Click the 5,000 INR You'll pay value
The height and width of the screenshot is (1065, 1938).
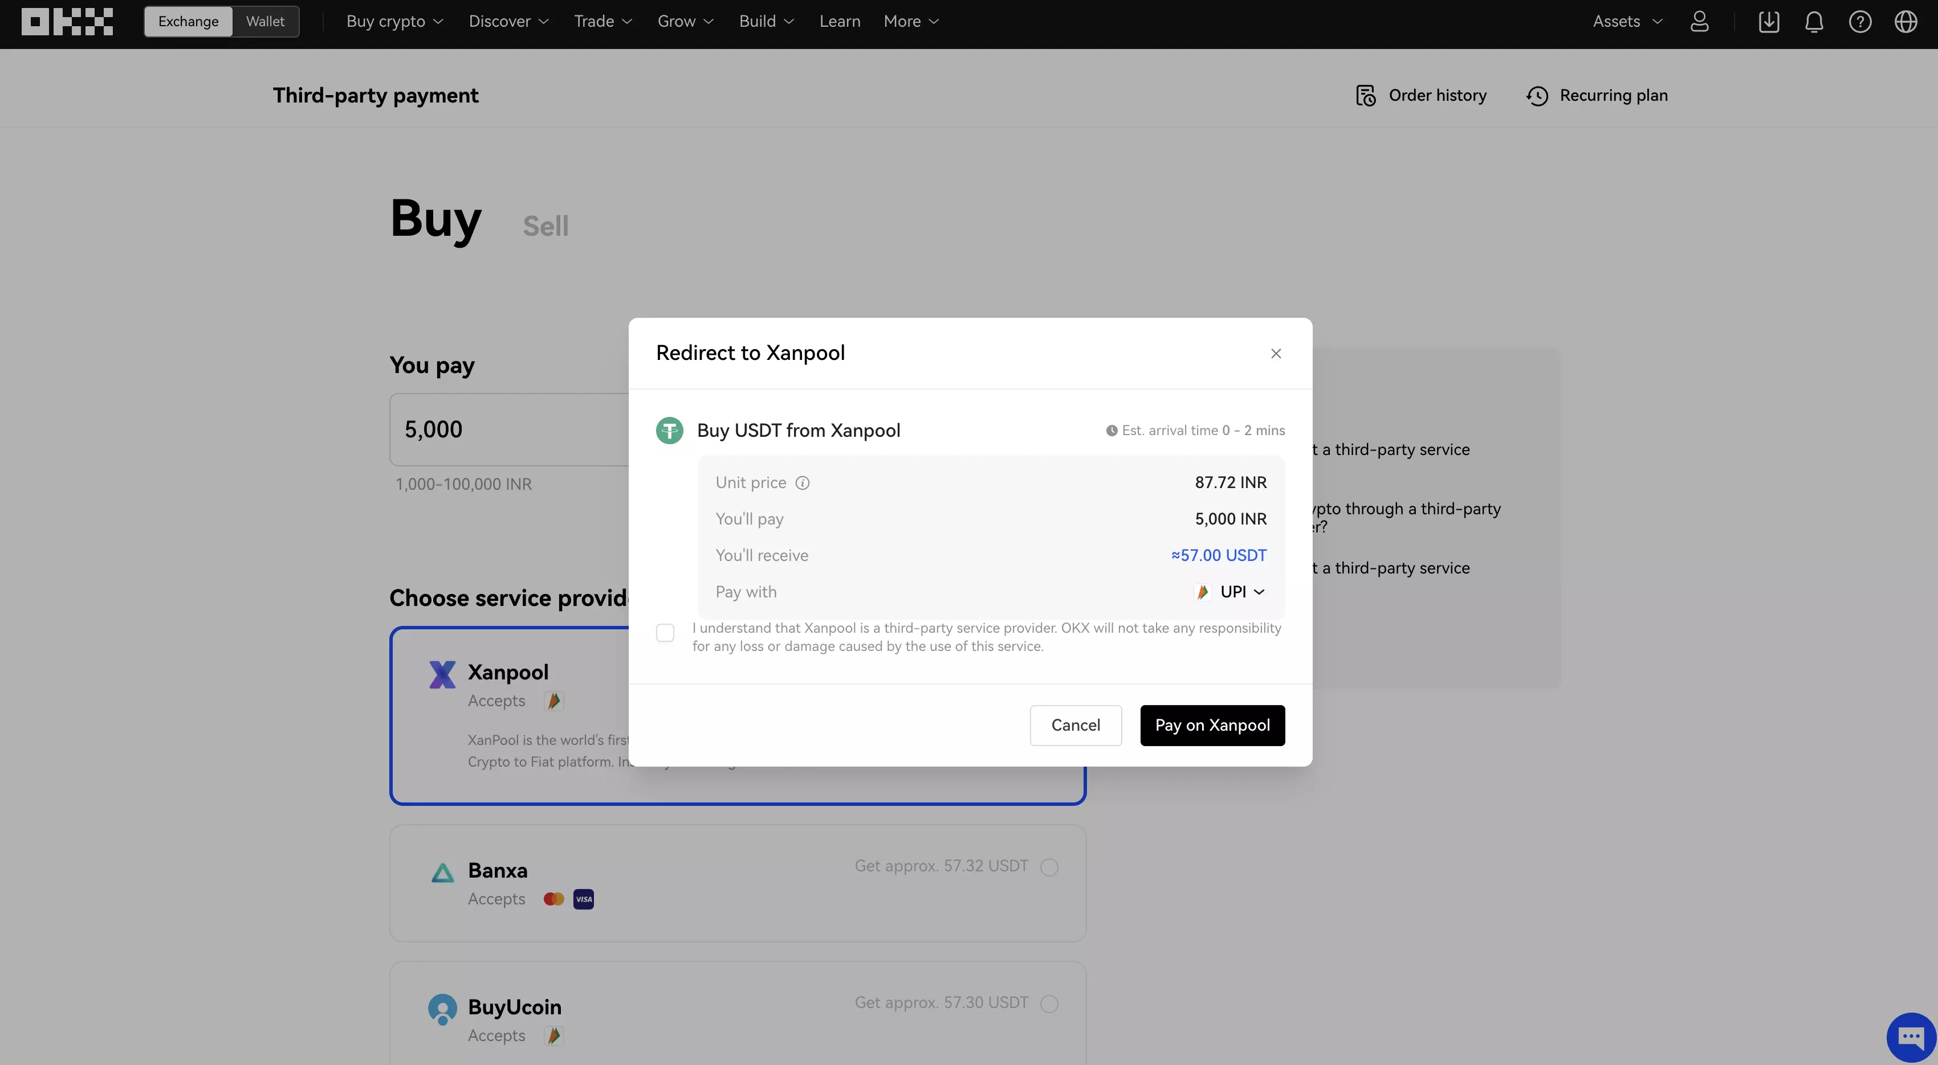(x=1231, y=519)
